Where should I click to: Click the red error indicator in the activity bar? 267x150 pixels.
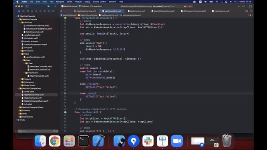click(190, 6)
